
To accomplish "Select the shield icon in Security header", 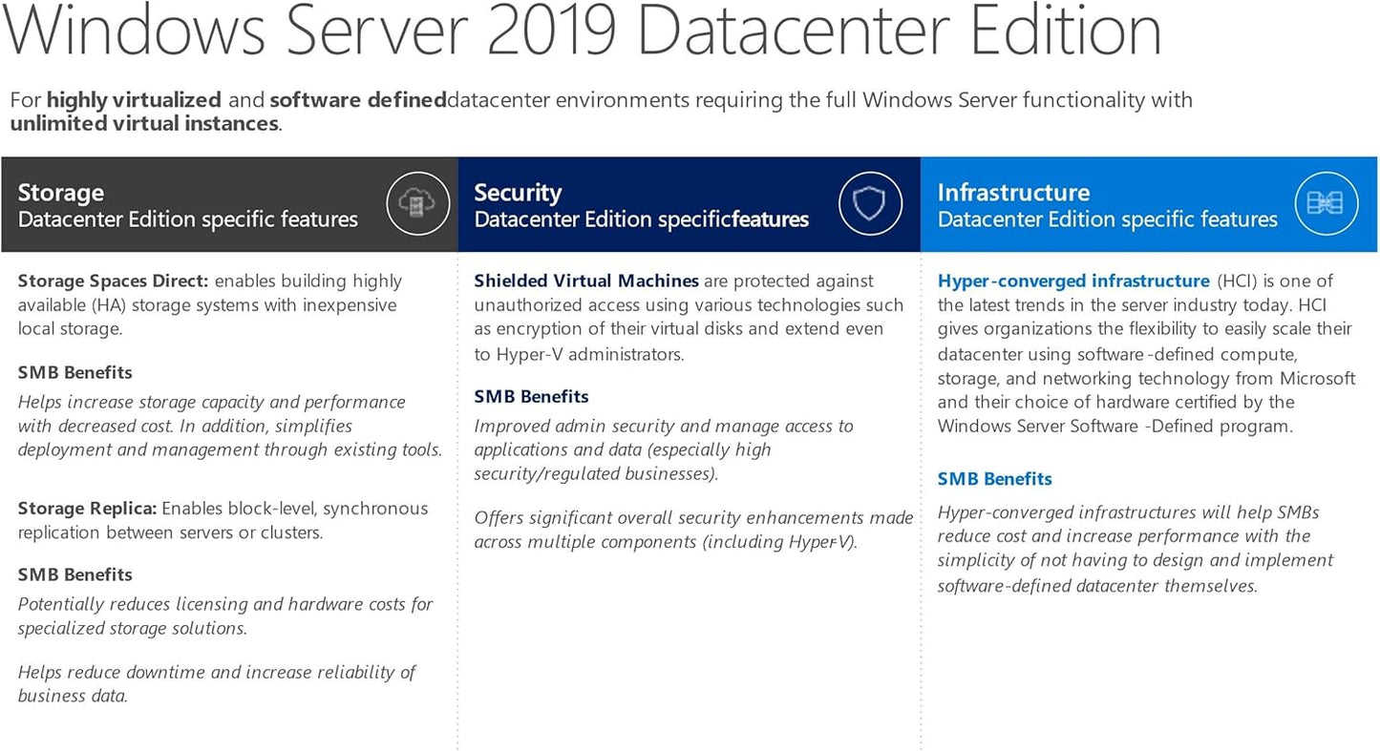I will 869,203.
